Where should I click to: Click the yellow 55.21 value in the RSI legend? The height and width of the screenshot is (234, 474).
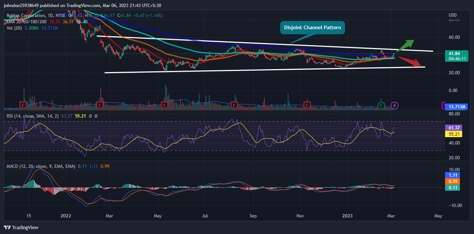click(80, 117)
